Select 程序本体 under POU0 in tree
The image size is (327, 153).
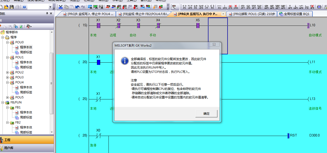pos(26,47)
